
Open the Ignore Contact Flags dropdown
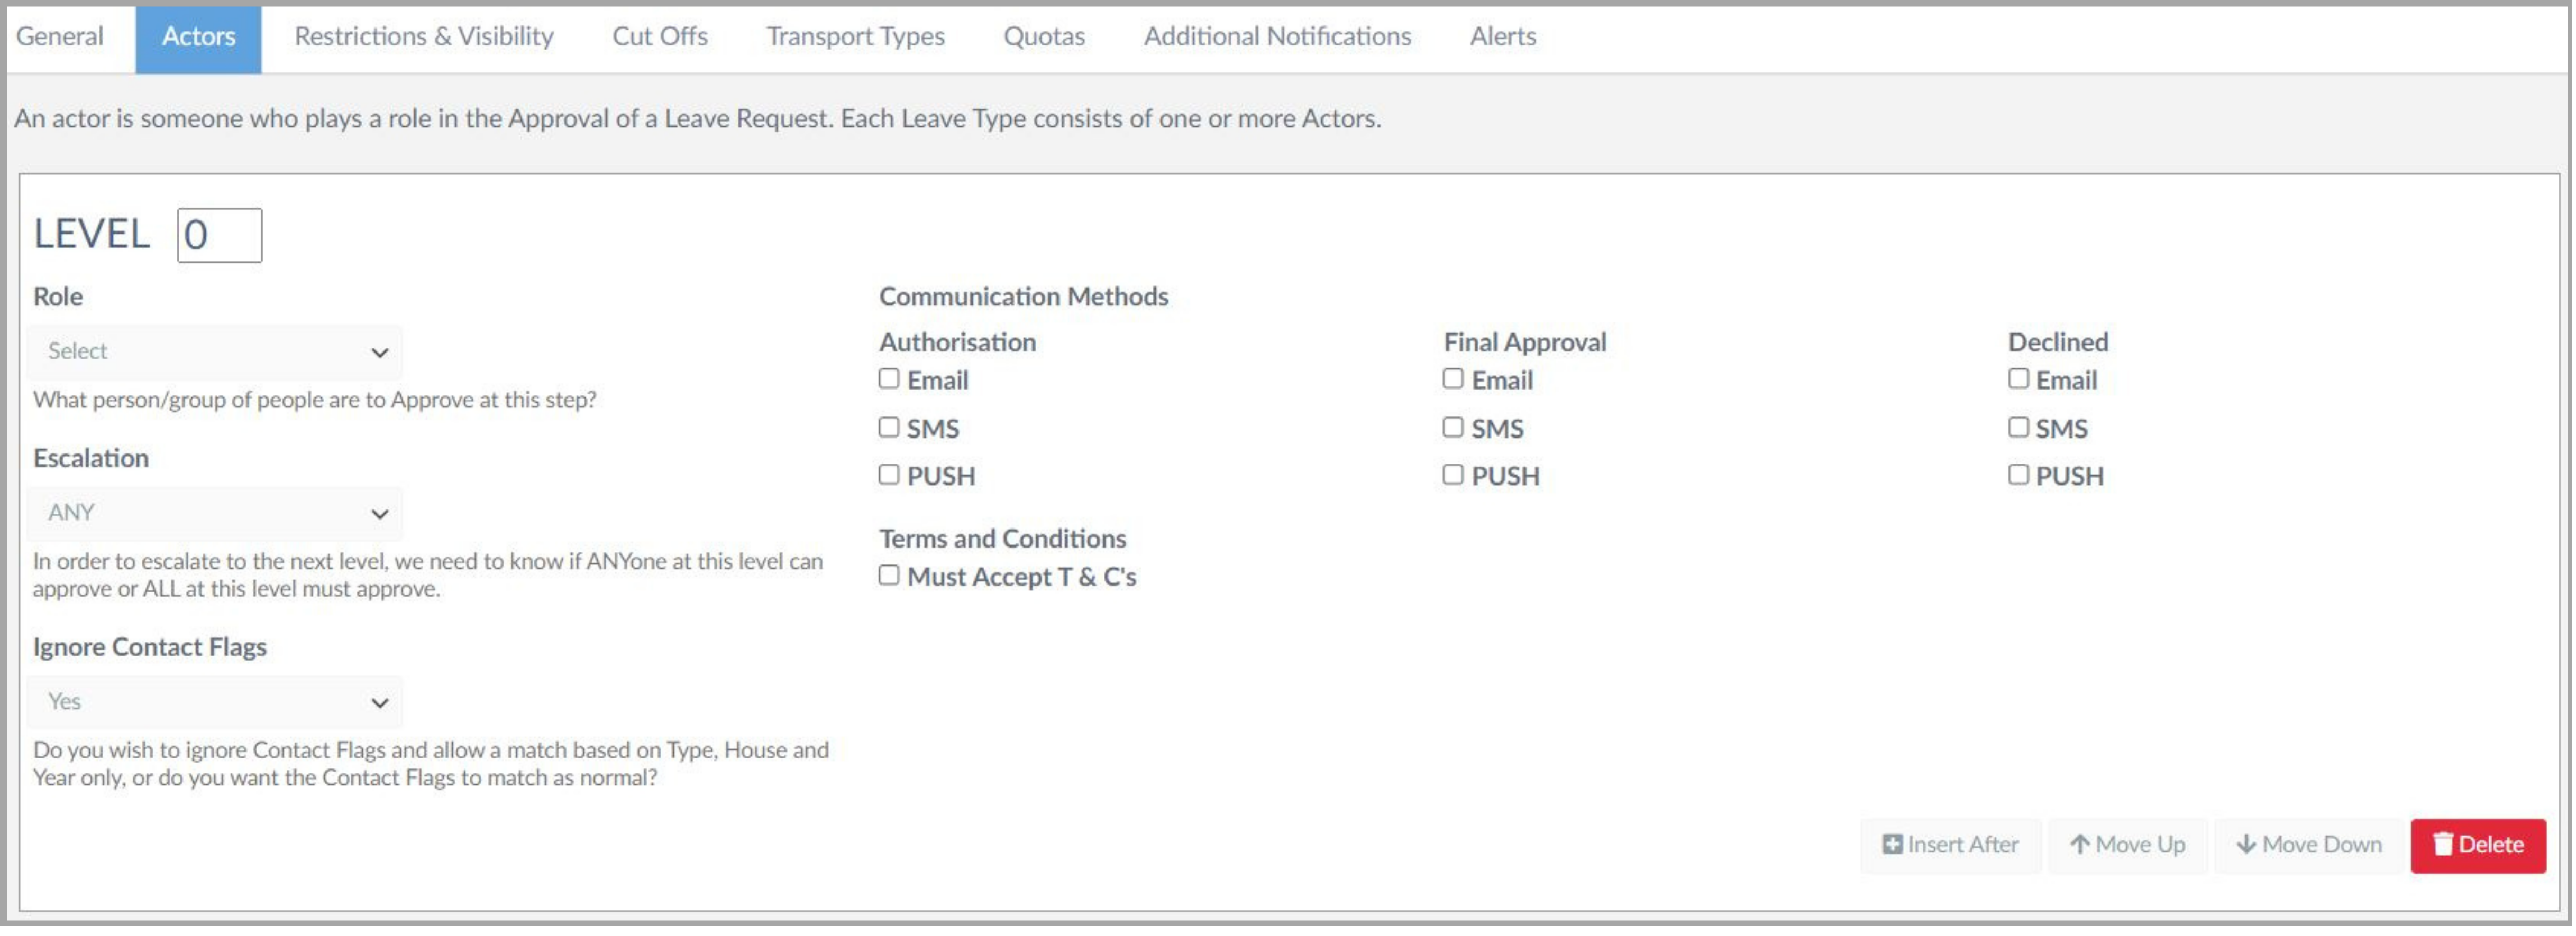215,702
